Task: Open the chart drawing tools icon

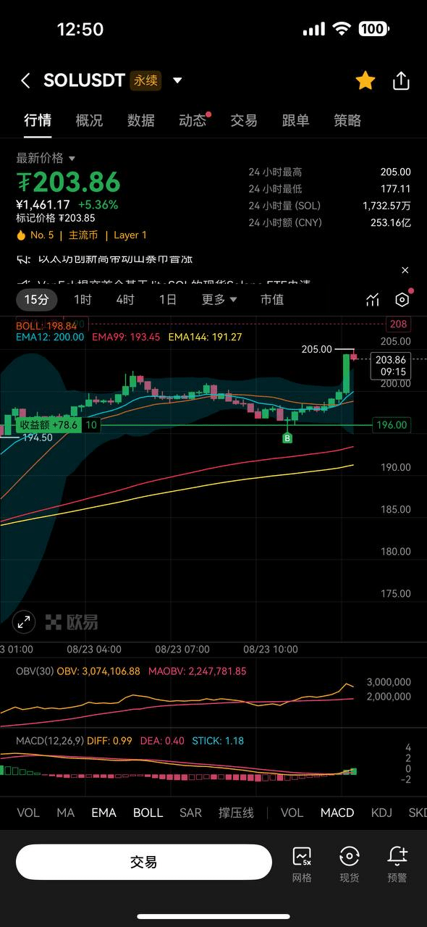Action: tap(373, 300)
